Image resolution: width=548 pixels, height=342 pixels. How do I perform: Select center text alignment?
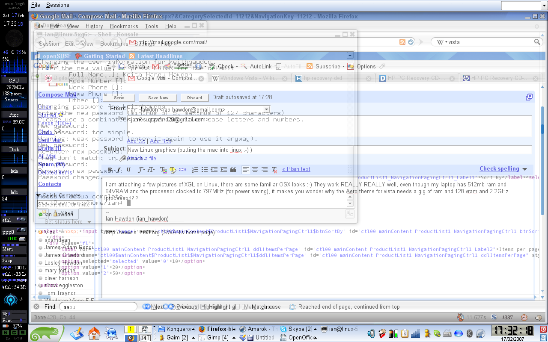point(255,170)
